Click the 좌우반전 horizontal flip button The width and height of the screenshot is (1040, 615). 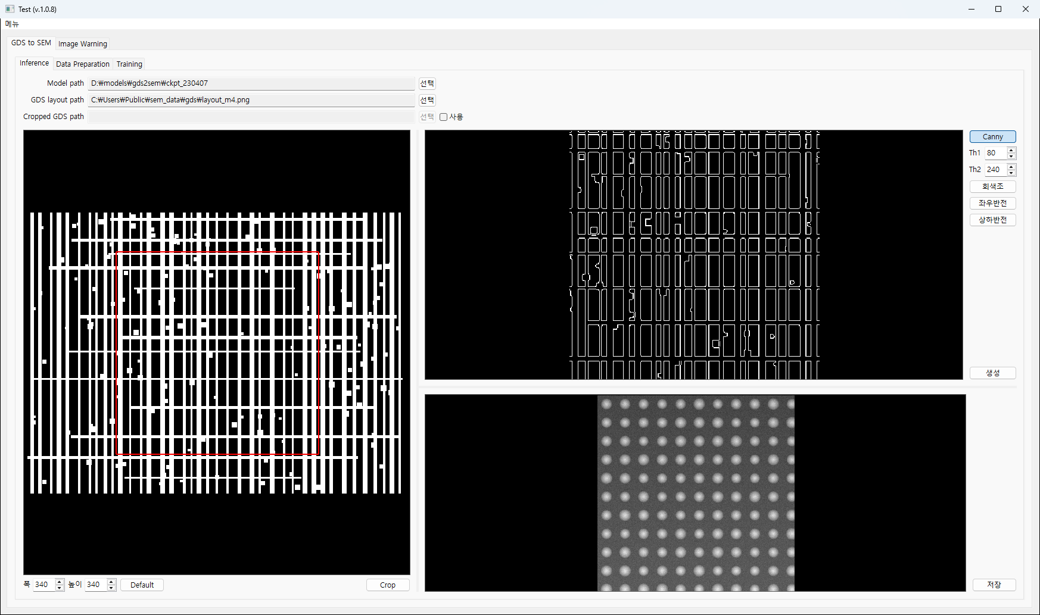tap(992, 203)
